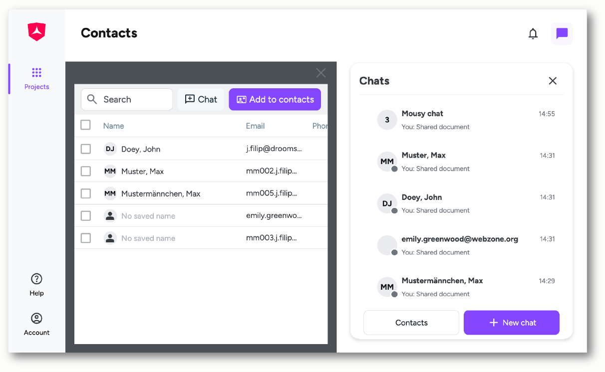Sort by the Email column header
Image resolution: width=605 pixels, height=372 pixels.
coord(255,126)
